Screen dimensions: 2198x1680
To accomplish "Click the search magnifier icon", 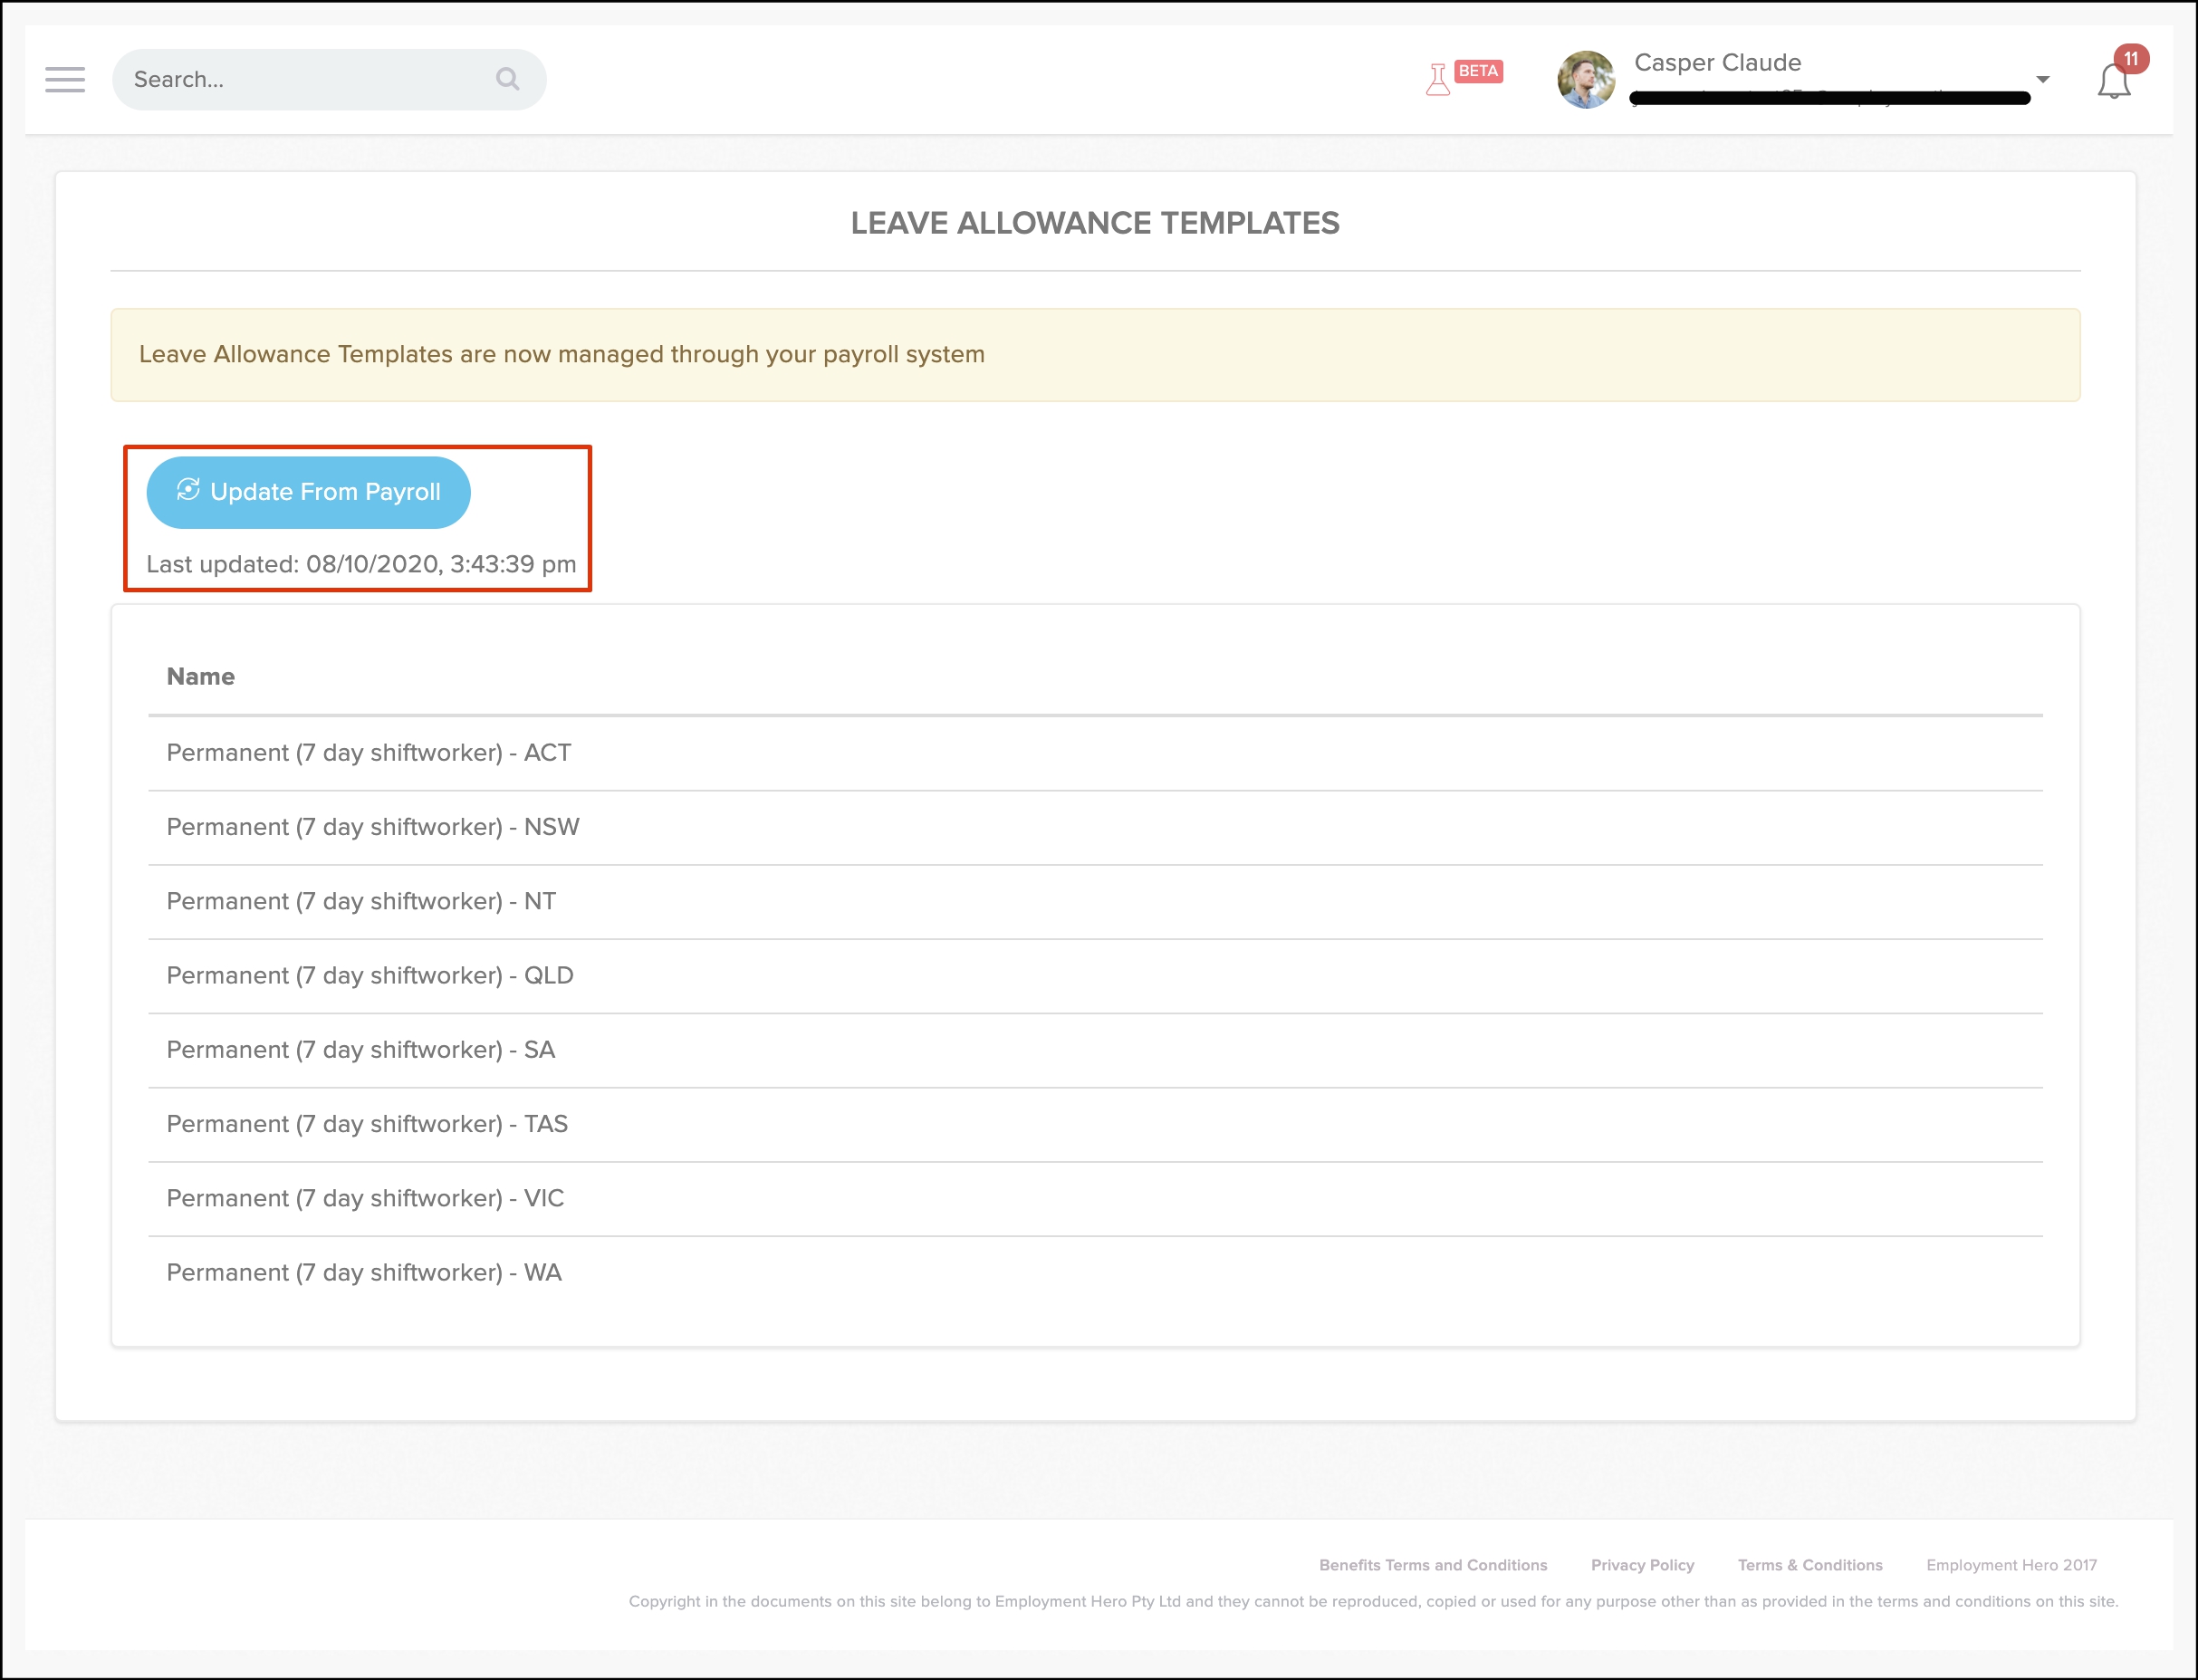I will (x=507, y=79).
